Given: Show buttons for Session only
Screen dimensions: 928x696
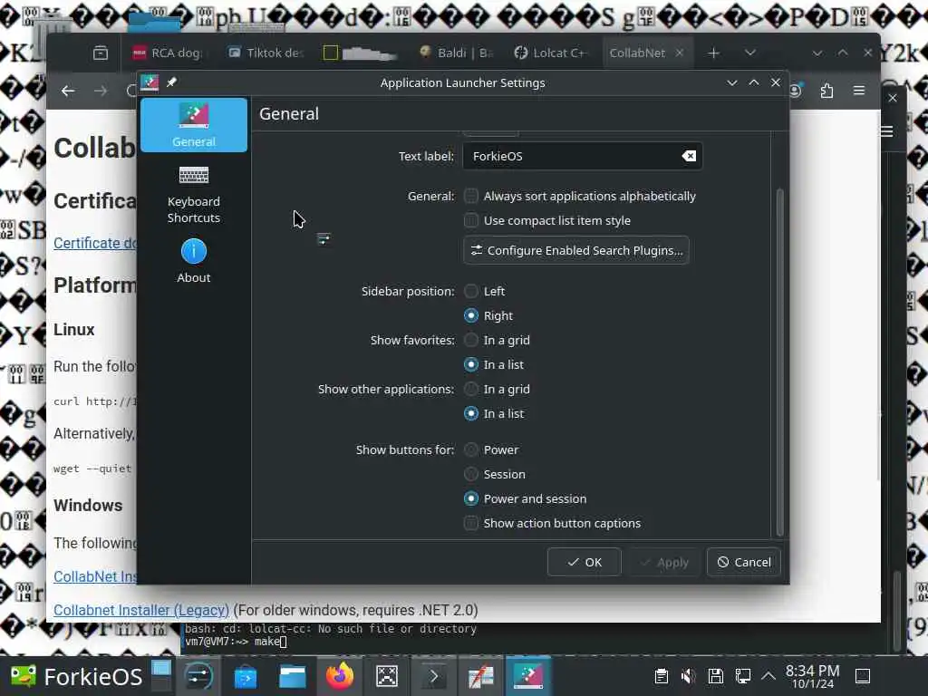Looking at the screenshot, I should click(495, 474).
